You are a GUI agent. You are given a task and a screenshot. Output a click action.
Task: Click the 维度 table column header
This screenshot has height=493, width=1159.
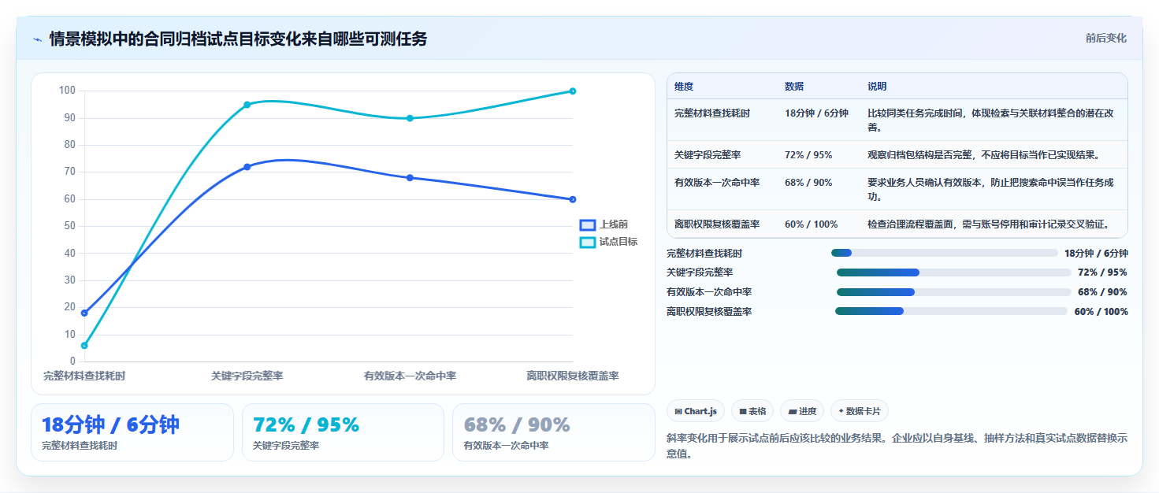pyautogui.click(x=684, y=87)
